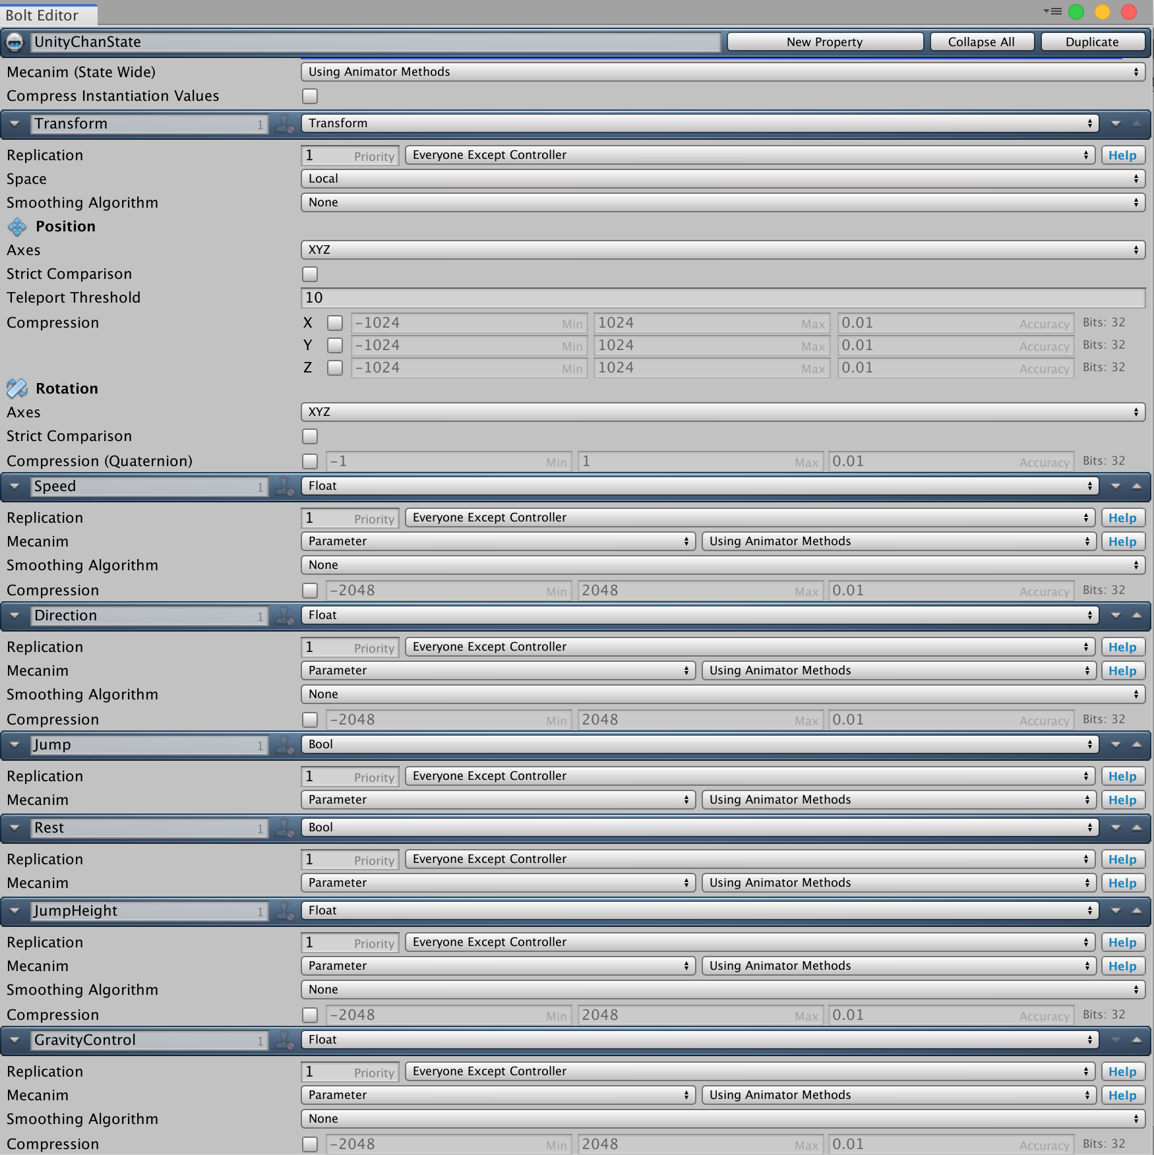Select the Bolt Editor tab

[49, 15]
